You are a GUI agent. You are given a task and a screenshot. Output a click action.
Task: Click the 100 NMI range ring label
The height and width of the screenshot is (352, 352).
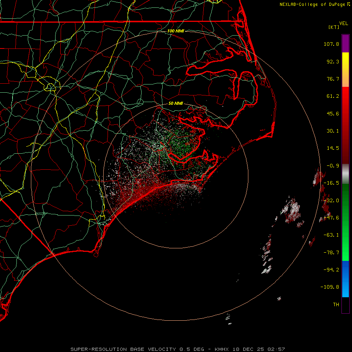(176, 31)
